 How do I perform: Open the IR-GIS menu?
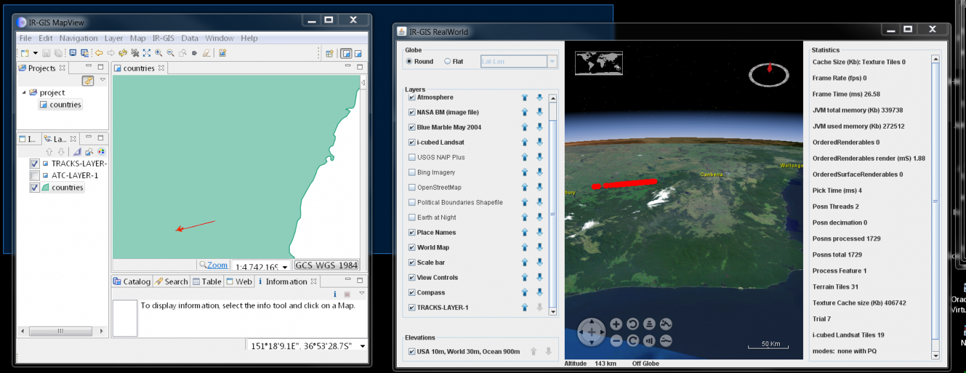pyautogui.click(x=163, y=39)
